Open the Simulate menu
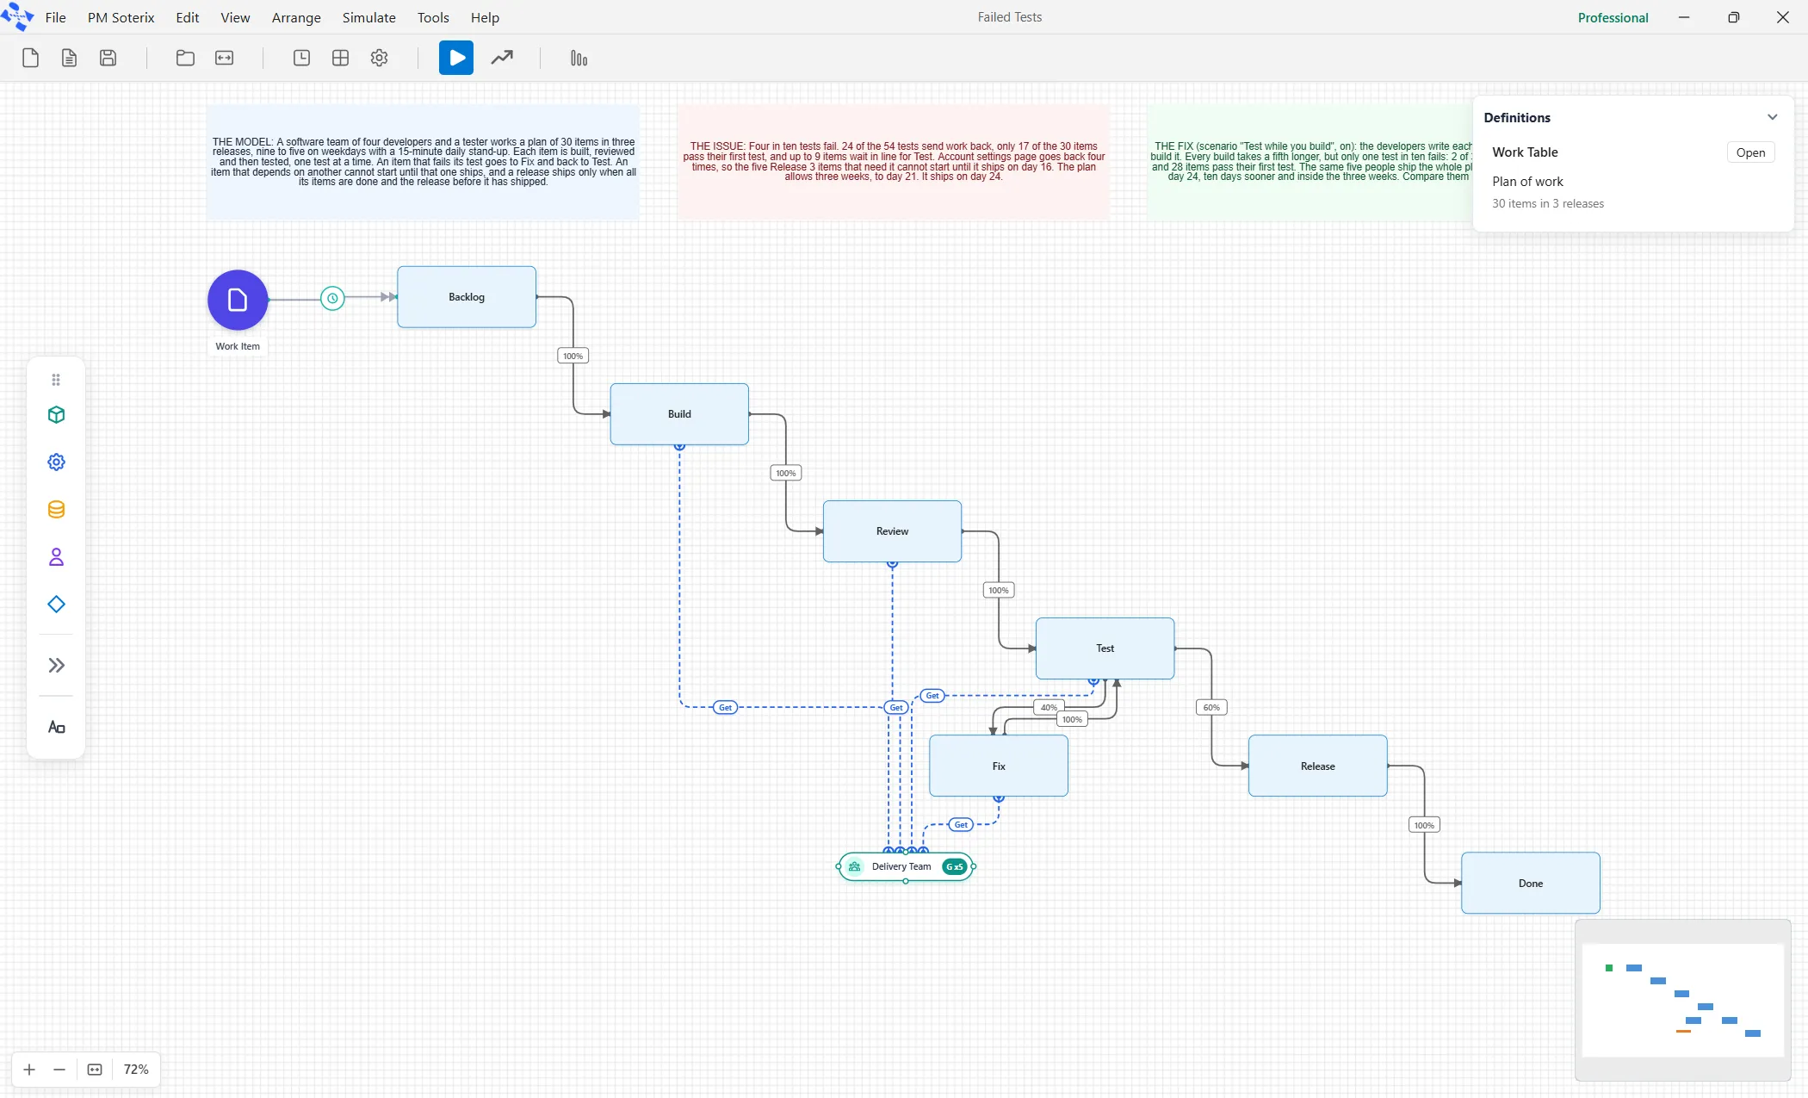 [x=368, y=17]
